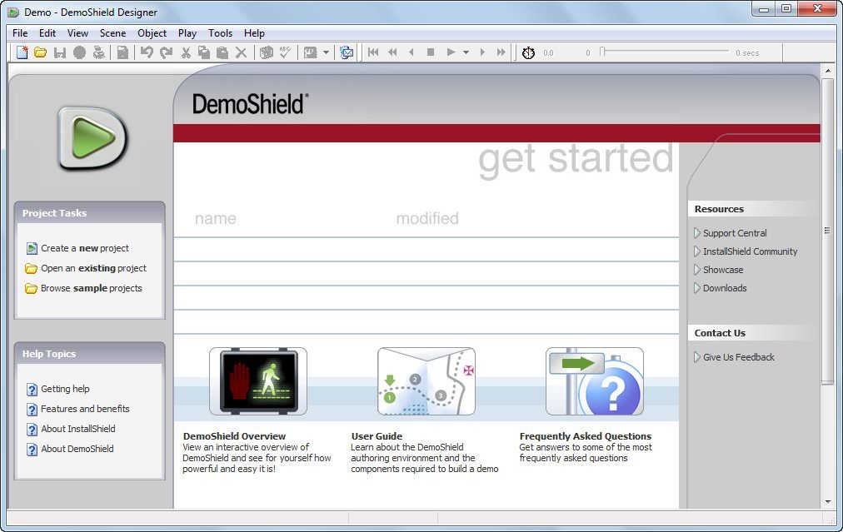Image resolution: width=843 pixels, height=532 pixels.
Task: Click the Give Us Feedback arrow bullet
Action: click(x=696, y=357)
